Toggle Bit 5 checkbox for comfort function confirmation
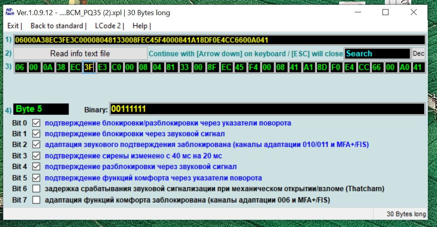Image resolution: width=437 pixels, height=227 pixels. [36, 178]
